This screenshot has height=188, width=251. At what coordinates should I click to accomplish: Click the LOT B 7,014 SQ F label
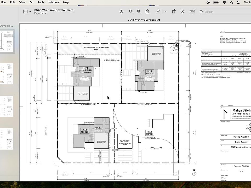coord(84,131)
